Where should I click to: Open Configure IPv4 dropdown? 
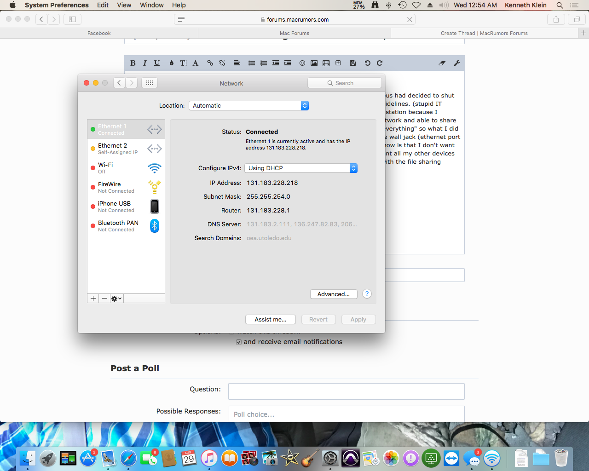click(x=301, y=168)
